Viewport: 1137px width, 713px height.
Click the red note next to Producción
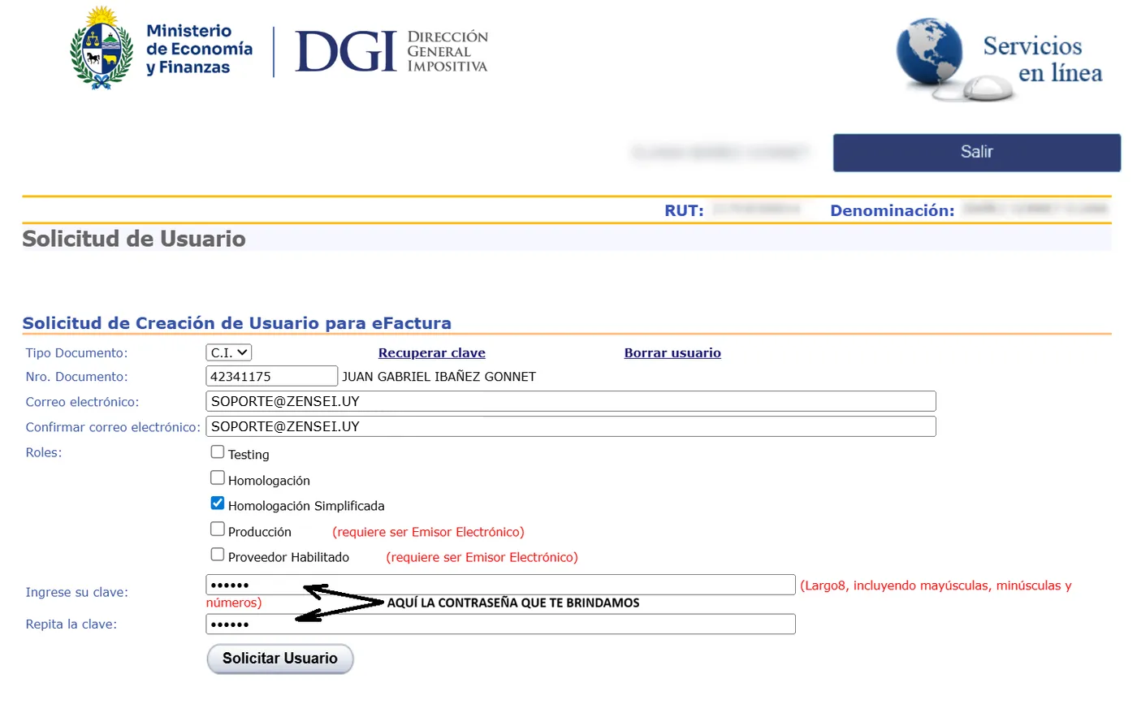[428, 532]
